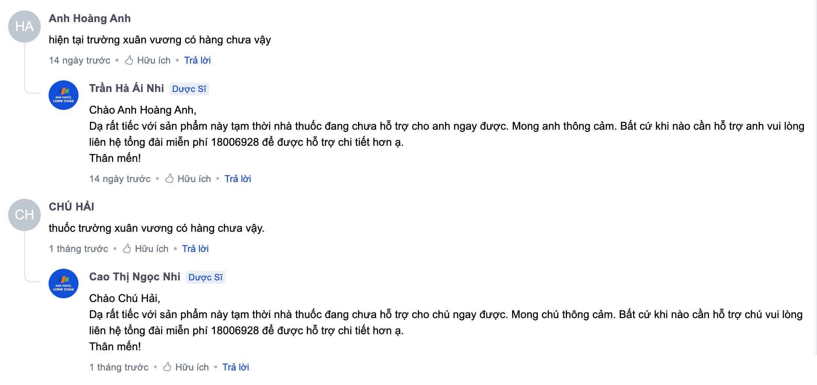
Task: Click Dược Sĩ badge next to Cao Thị Ngọc Nhi
Action: click(x=206, y=277)
